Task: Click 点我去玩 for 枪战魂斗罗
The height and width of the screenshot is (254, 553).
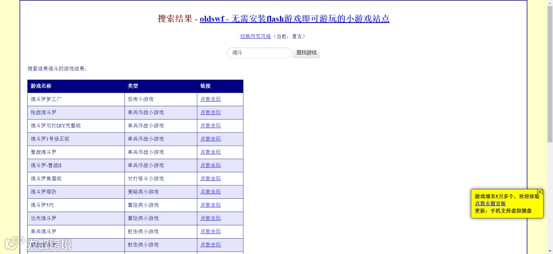Action: click(x=210, y=112)
